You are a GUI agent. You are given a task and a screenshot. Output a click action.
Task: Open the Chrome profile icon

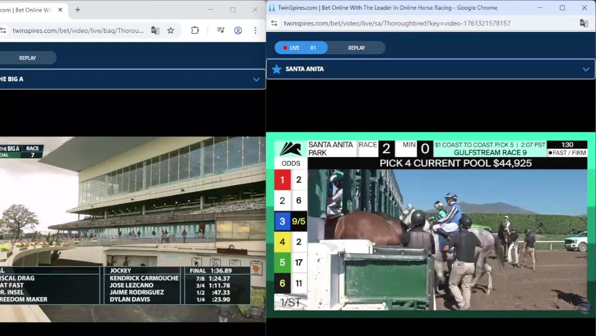pos(238,30)
